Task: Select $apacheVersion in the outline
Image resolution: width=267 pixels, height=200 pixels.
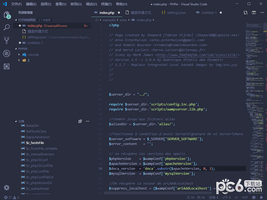Action: pos(38,137)
